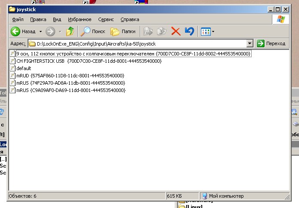This screenshot has width=299, height=208.
Task: Click the Views grid icon
Action: tap(206, 32)
